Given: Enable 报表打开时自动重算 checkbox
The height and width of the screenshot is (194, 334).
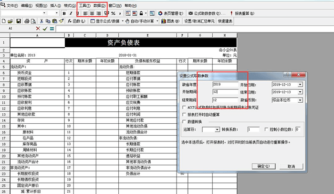Looking at the screenshot, I should tap(184, 115).
